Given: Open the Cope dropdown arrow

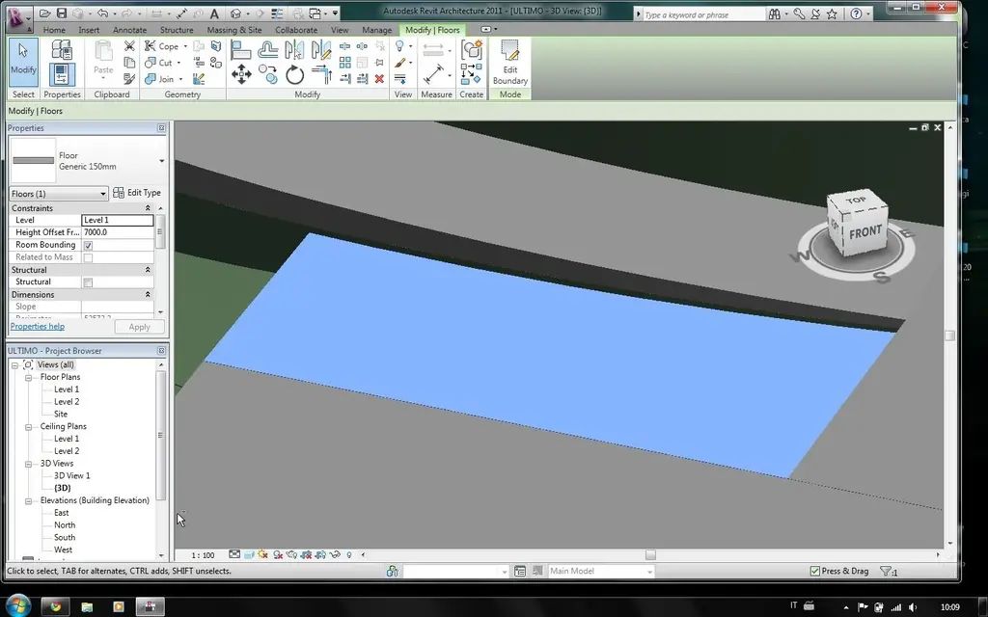Looking at the screenshot, I should (x=185, y=46).
